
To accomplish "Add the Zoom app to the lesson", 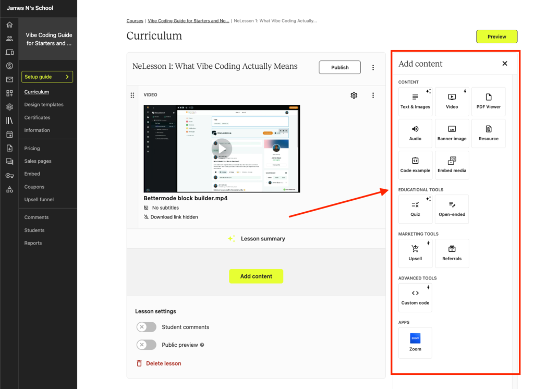I will 415,343.
